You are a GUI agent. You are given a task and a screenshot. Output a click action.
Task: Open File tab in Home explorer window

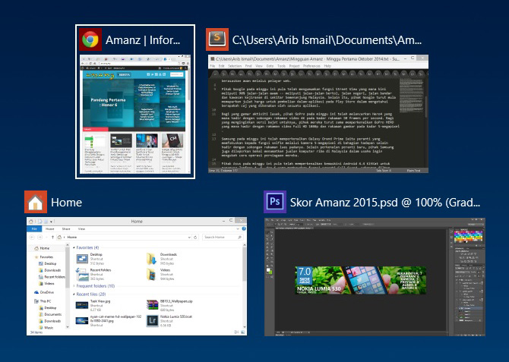[x=34, y=229]
